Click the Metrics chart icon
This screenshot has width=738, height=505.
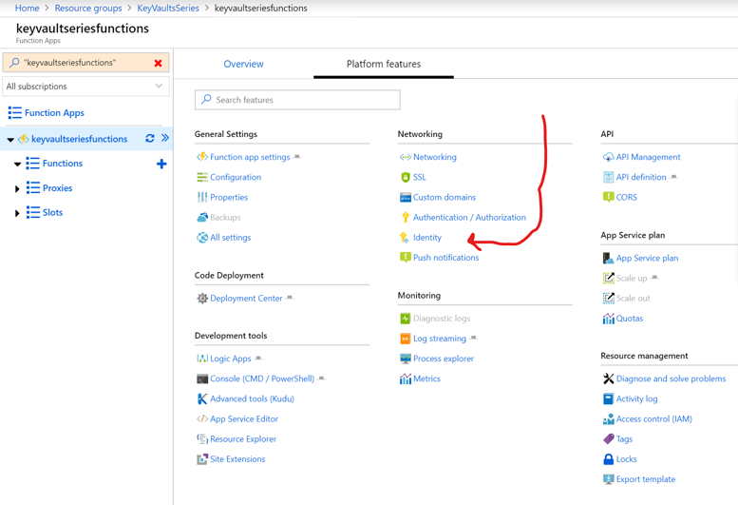(x=406, y=379)
